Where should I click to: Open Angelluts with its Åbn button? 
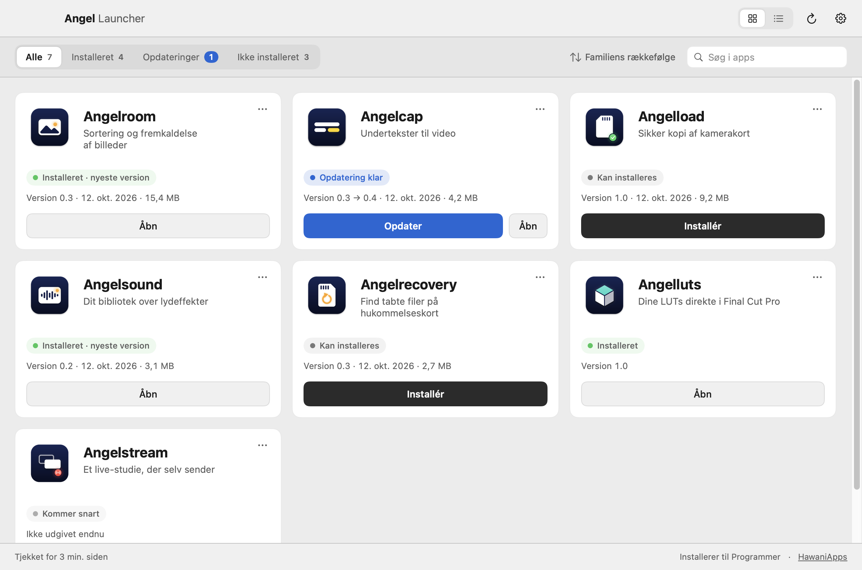coord(703,394)
